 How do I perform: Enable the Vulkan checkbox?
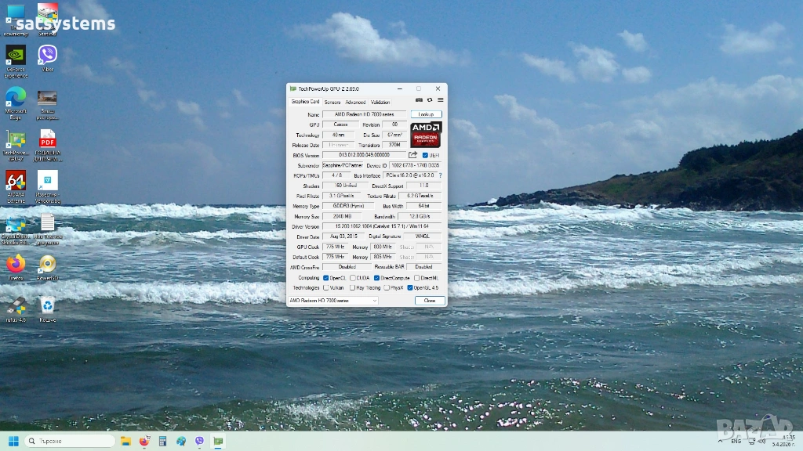(x=326, y=287)
